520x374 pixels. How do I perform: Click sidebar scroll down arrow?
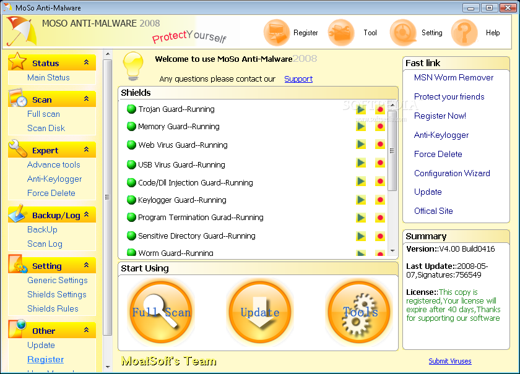point(108,367)
